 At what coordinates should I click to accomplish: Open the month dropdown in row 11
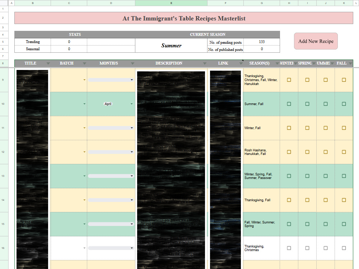111,128
